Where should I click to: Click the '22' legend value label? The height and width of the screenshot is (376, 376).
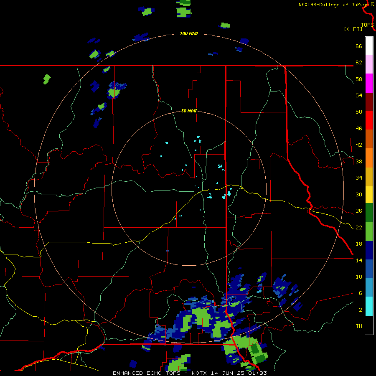[359, 227]
